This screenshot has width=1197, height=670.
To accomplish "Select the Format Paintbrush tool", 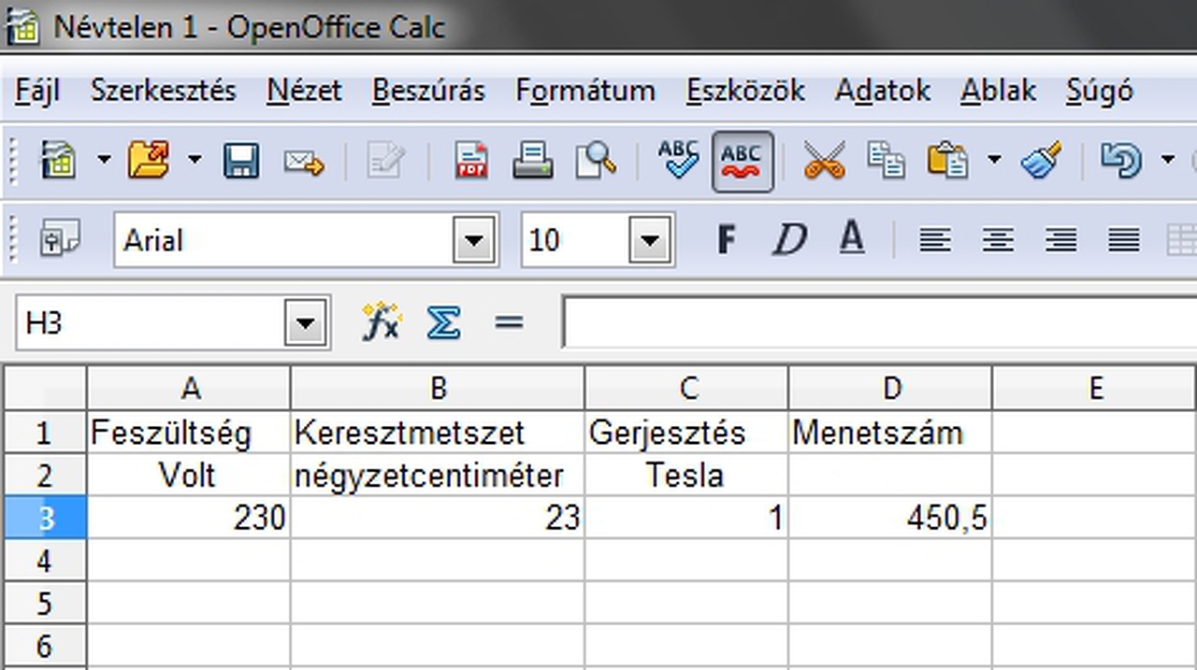I will point(1041,161).
